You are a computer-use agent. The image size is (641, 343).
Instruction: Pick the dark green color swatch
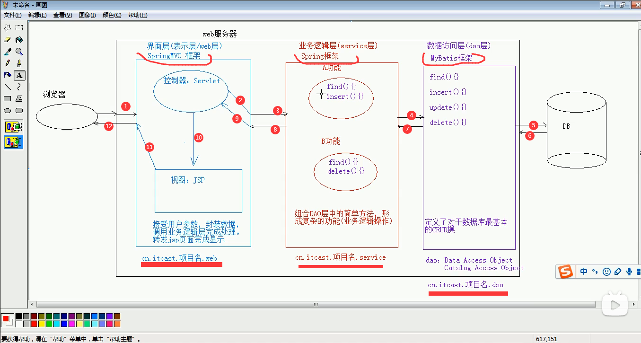click(49, 316)
